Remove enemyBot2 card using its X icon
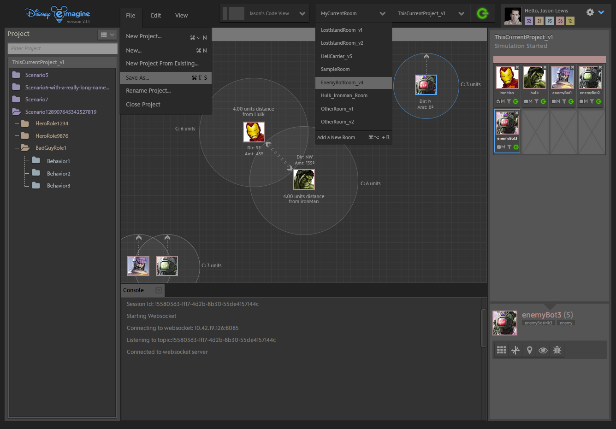 click(600, 67)
